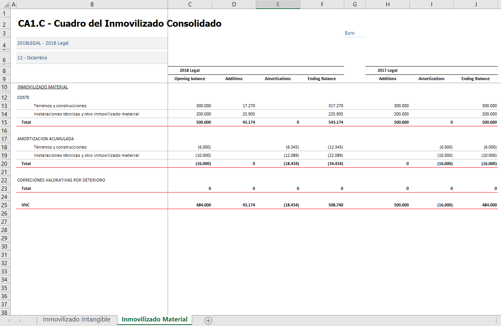Image resolution: width=501 pixels, height=326 pixels.
Task: Select column B header
Action: tap(92, 5)
